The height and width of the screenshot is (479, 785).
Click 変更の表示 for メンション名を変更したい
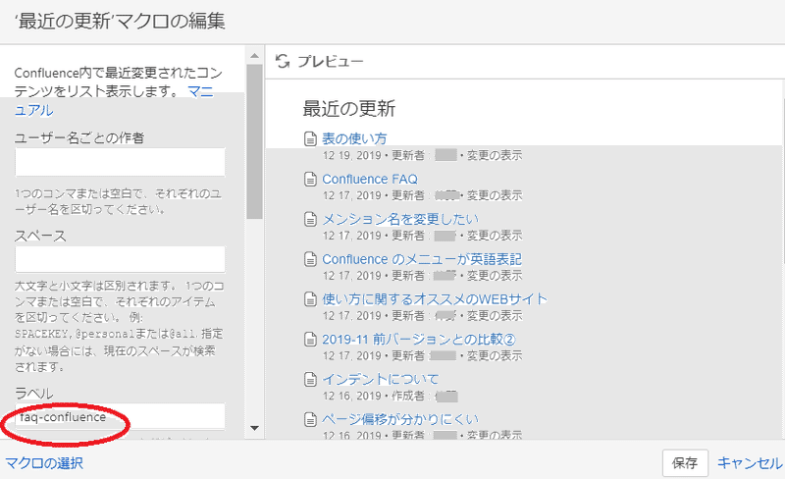point(495,236)
